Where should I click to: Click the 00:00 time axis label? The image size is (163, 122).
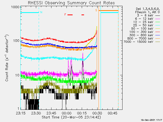(x=67, y=113)
